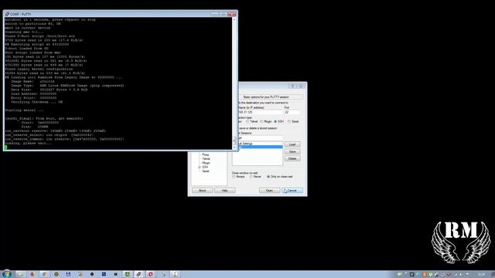Screen dimensions: 495x278
Task: Click the Open button in PuTTY Configuration
Action: [x=269, y=191]
